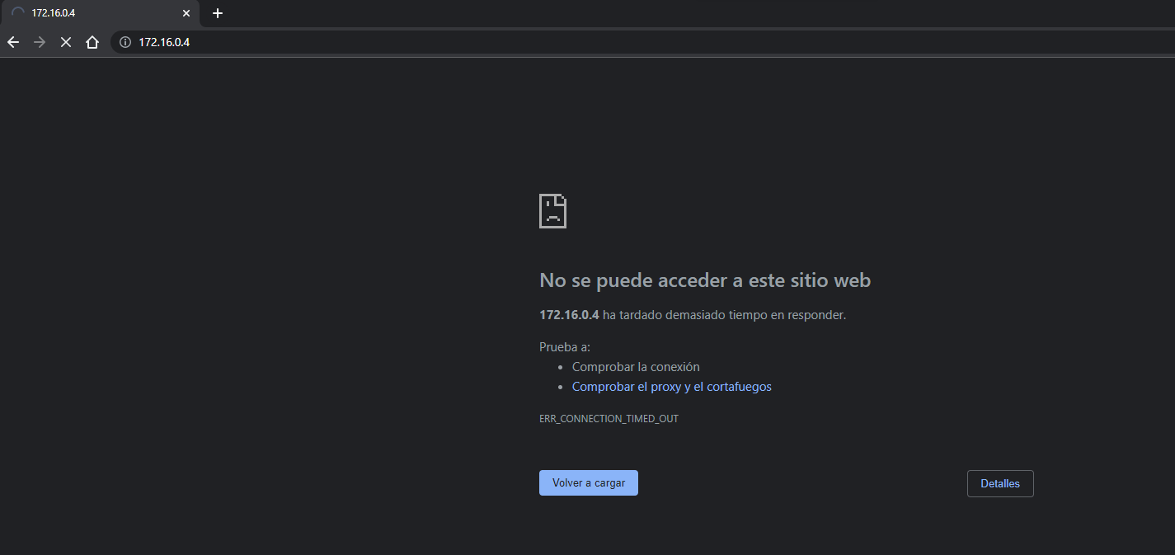This screenshot has height=555, width=1175.
Task: Click the forward navigation arrow
Action: tap(40, 42)
